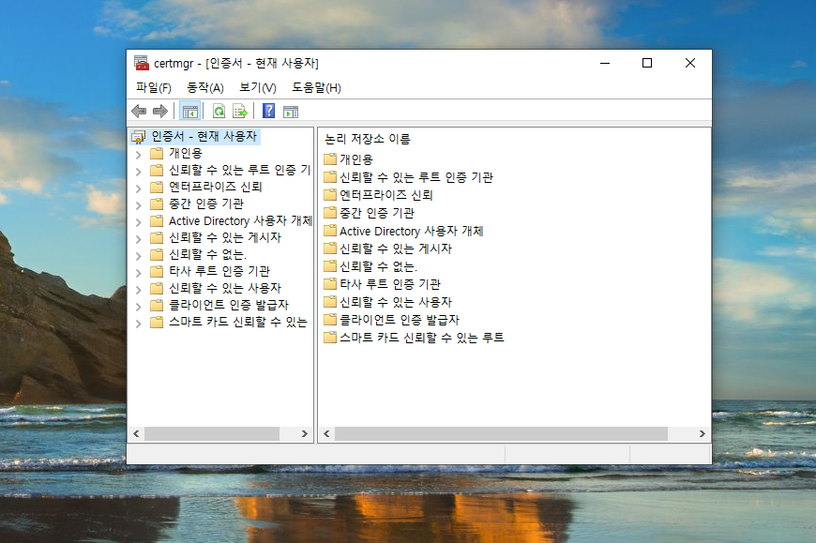
Task: Open Help via the blue question mark icon
Action: 268,111
